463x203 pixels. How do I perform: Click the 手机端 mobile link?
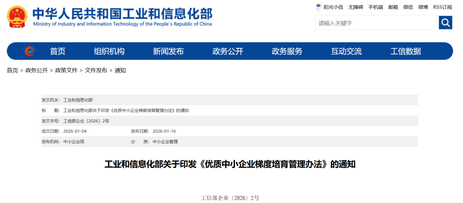click(376, 7)
